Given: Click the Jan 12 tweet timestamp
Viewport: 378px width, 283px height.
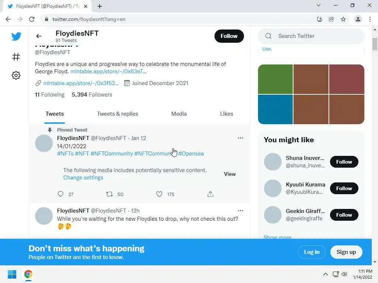Looking at the screenshot, I should coord(138,138).
